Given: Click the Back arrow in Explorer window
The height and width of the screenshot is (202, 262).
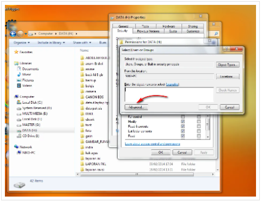Looking at the screenshot, I should 13,34.
